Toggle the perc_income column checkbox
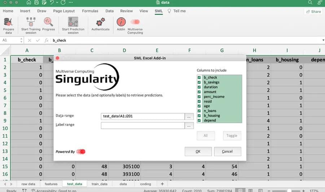 [199, 97]
